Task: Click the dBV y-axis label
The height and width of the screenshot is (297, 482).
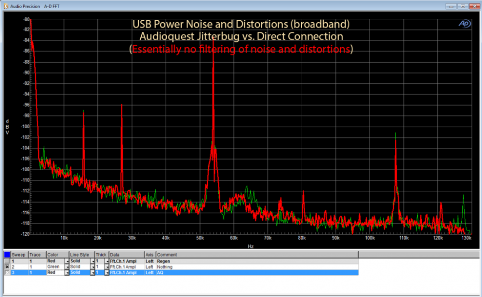Action: coord(7,127)
